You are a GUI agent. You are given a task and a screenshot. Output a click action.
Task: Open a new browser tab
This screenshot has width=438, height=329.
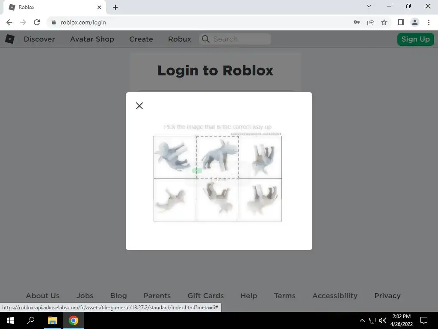point(115,7)
